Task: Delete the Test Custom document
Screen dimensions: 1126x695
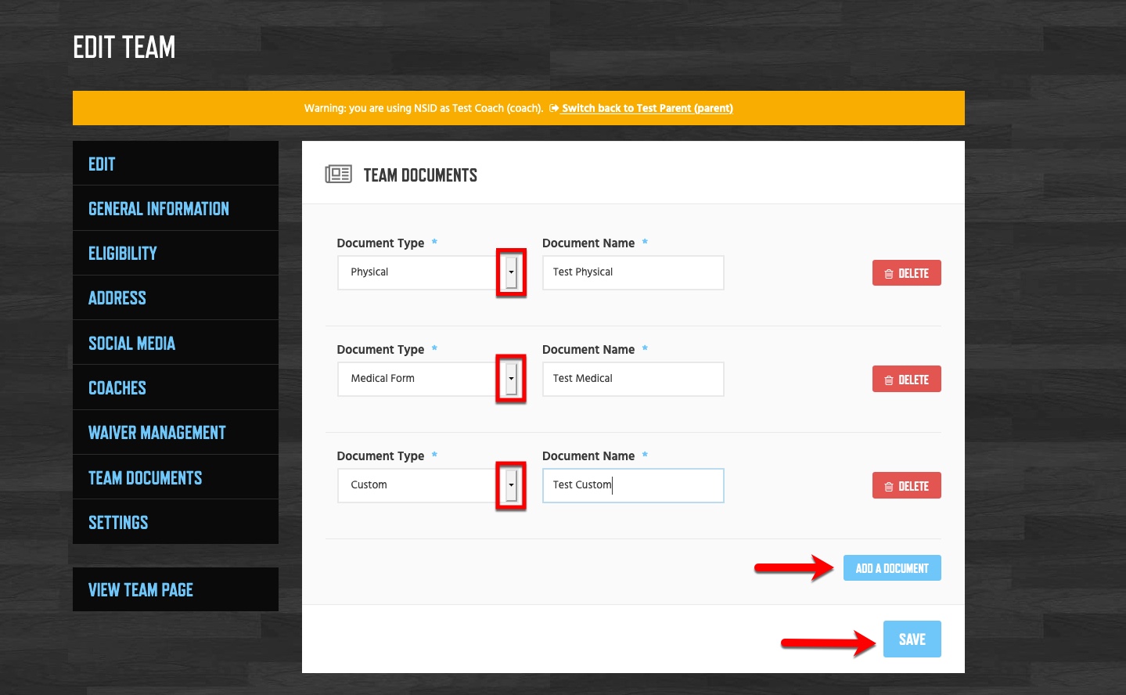Action: [x=906, y=486]
